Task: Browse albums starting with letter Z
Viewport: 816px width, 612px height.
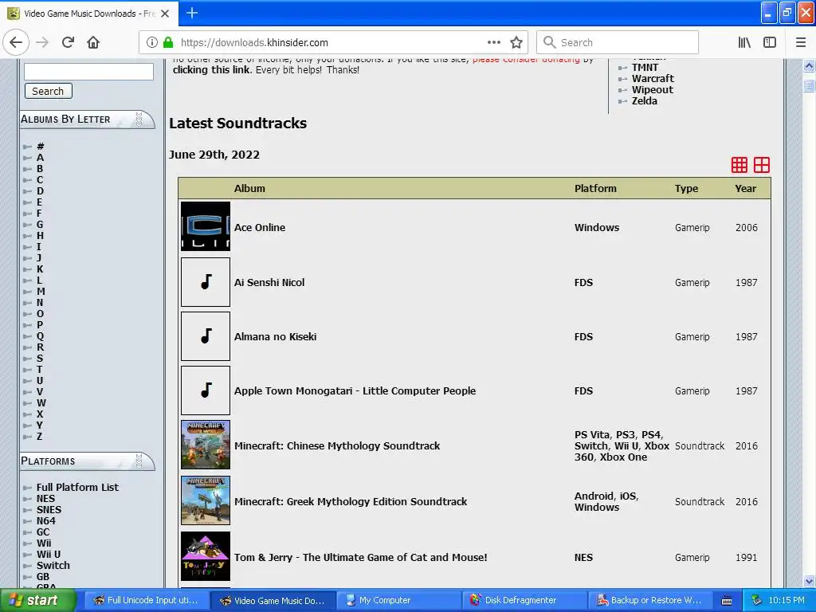Action: click(x=40, y=437)
